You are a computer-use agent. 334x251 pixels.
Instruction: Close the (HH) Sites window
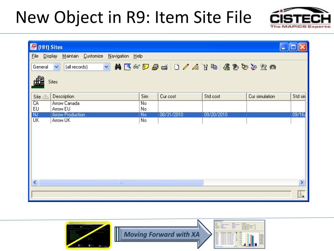pos(302,47)
